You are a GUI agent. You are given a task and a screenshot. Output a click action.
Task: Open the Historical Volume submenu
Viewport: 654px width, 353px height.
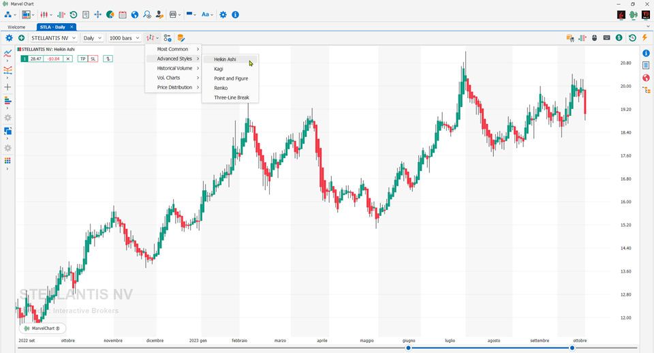173,68
